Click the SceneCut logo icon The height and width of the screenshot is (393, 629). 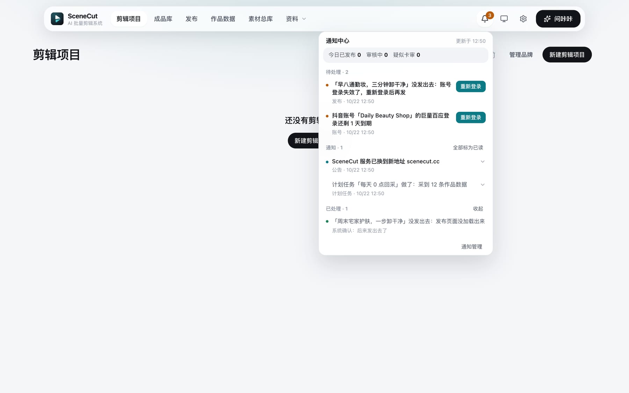coord(57,19)
